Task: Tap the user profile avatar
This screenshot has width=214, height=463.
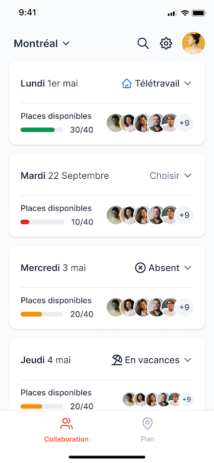Action: [193, 43]
